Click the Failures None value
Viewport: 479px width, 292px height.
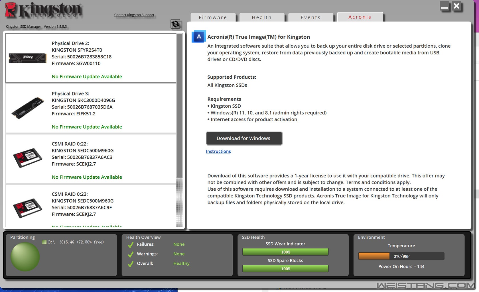(179, 244)
